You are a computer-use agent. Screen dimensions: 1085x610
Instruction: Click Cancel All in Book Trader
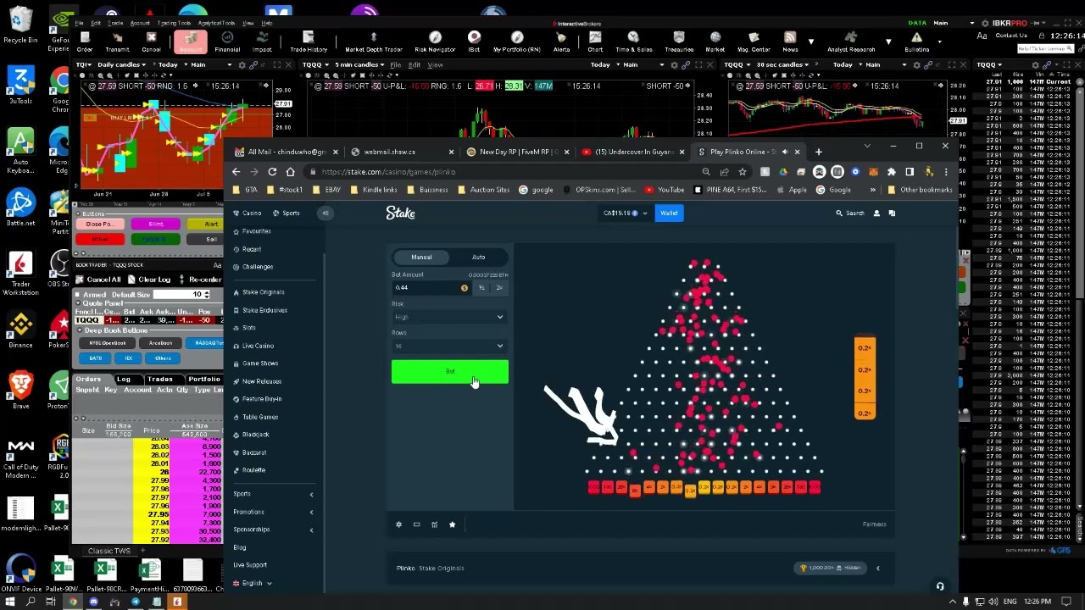[x=99, y=280]
